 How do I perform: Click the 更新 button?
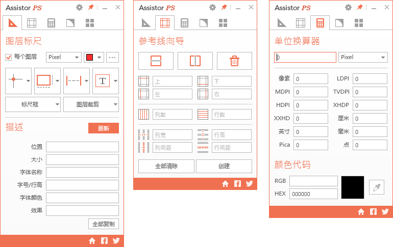click(x=104, y=128)
